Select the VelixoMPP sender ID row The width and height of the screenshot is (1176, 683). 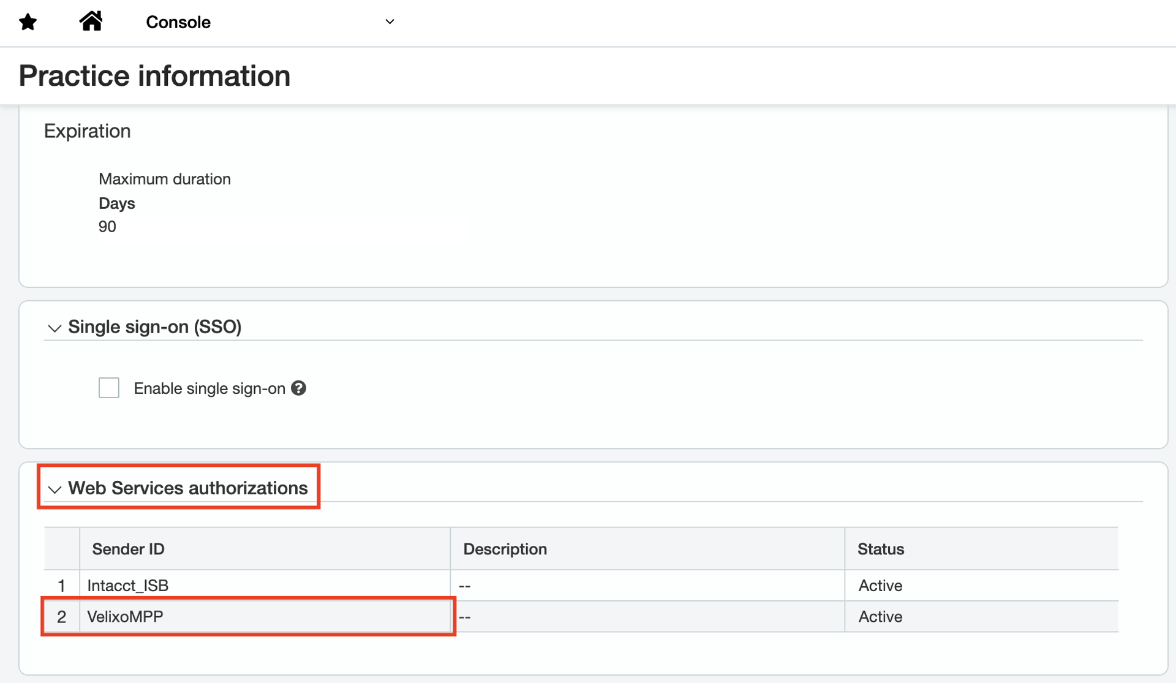(125, 617)
